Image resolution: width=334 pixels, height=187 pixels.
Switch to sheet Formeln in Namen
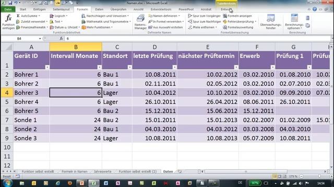(74, 171)
